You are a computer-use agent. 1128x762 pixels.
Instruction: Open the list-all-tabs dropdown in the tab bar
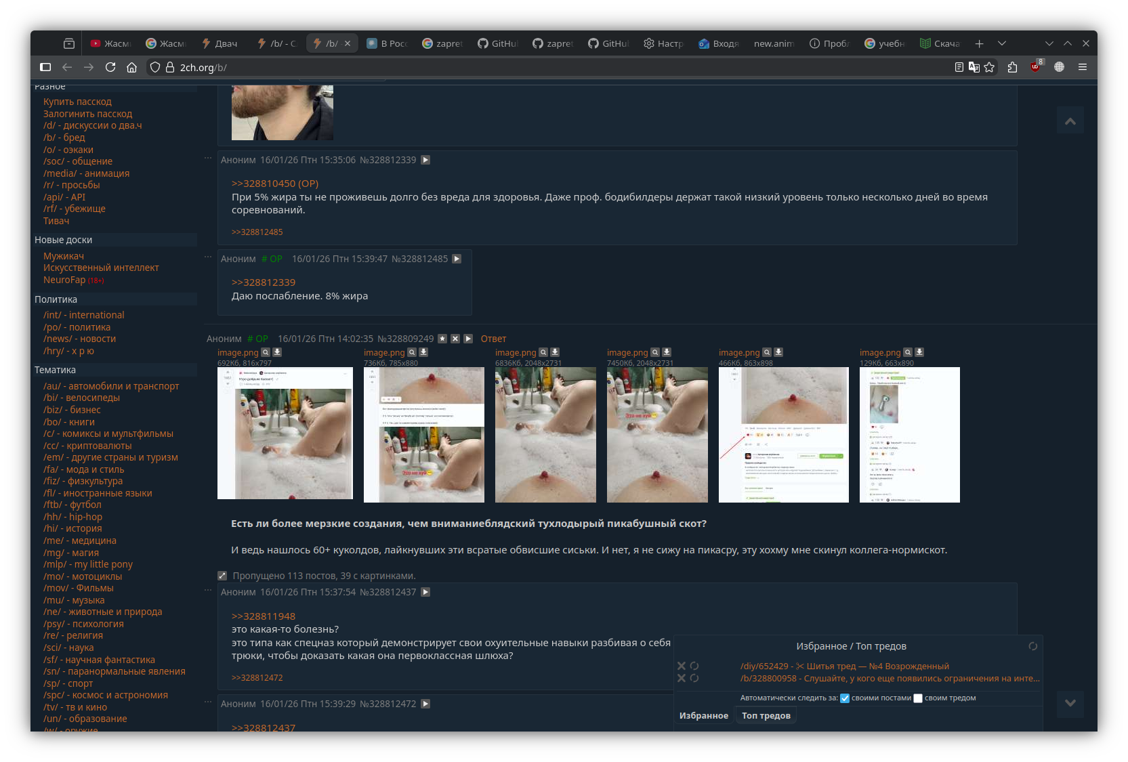point(1002,43)
